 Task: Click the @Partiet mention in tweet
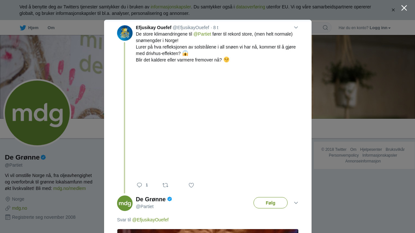point(202,34)
